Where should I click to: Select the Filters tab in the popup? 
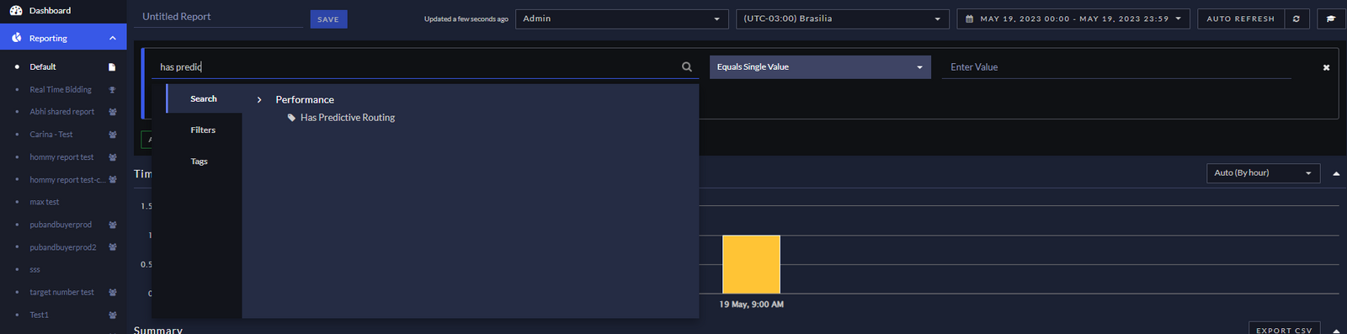tap(203, 130)
